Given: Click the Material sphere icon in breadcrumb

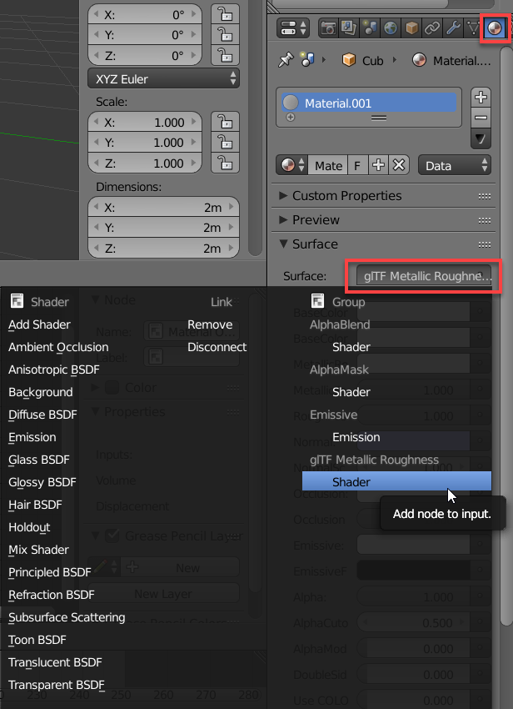Looking at the screenshot, I should pos(419,60).
